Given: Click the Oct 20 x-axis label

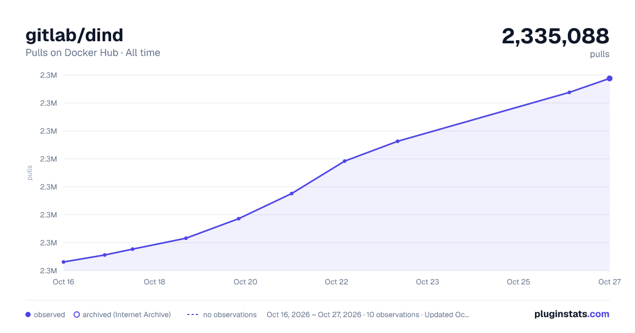Looking at the screenshot, I should click(x=246, y=282).
